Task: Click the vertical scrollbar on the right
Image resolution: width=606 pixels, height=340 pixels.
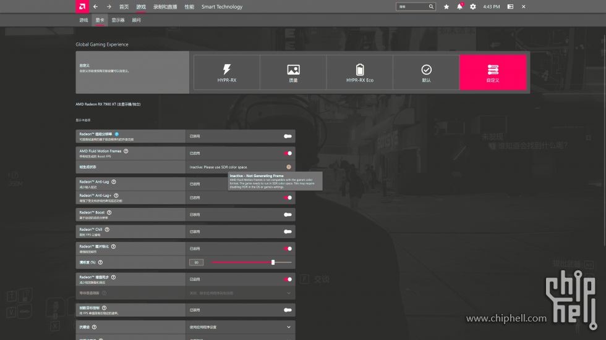Action: point(604,141)
